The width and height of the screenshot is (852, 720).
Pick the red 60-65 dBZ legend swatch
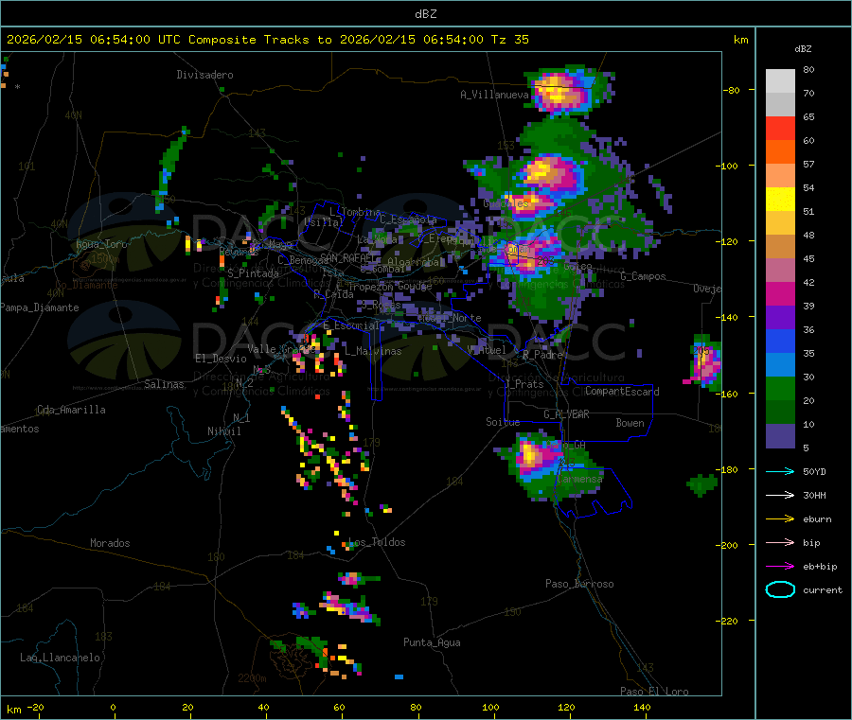click(x=780, y=128)
